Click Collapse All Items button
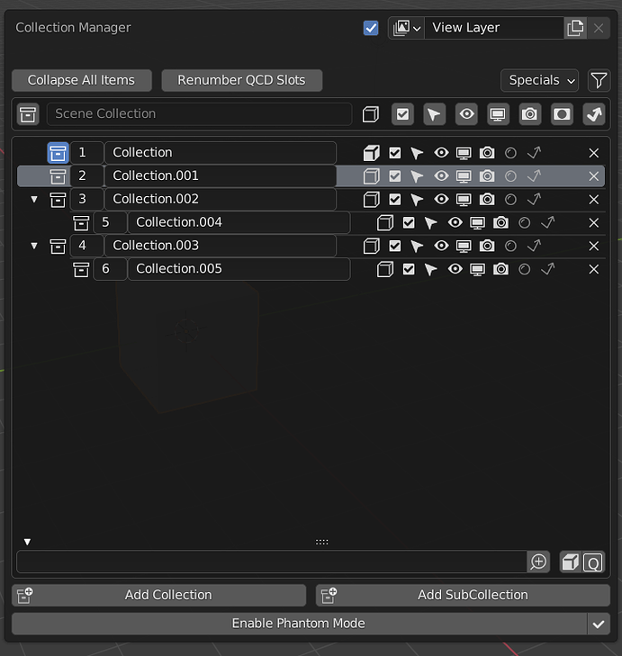 (82, 80)
